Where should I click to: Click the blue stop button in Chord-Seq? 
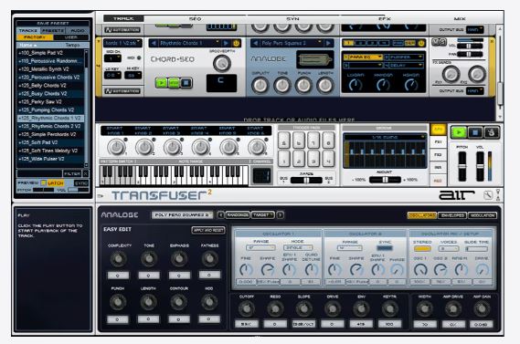point(186,82)
